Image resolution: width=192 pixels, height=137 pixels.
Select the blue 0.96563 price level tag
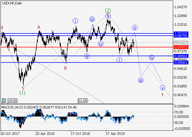[x=180, y=56]
